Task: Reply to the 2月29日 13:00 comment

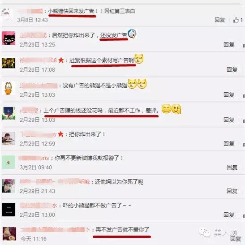Action: (229, 215)
